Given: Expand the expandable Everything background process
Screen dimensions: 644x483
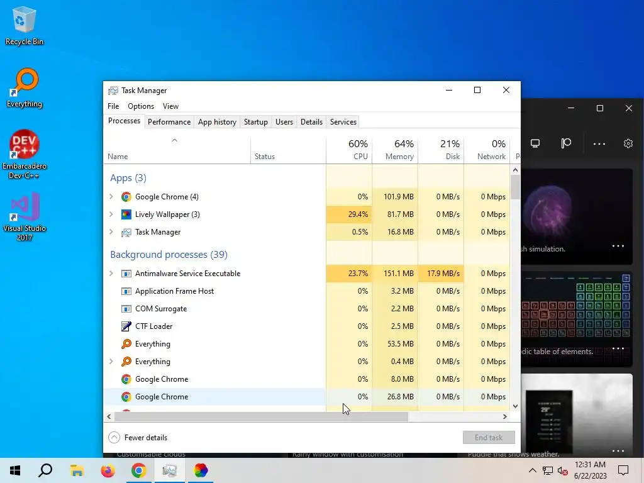Looking at the screenshot, I should [111, 362].
